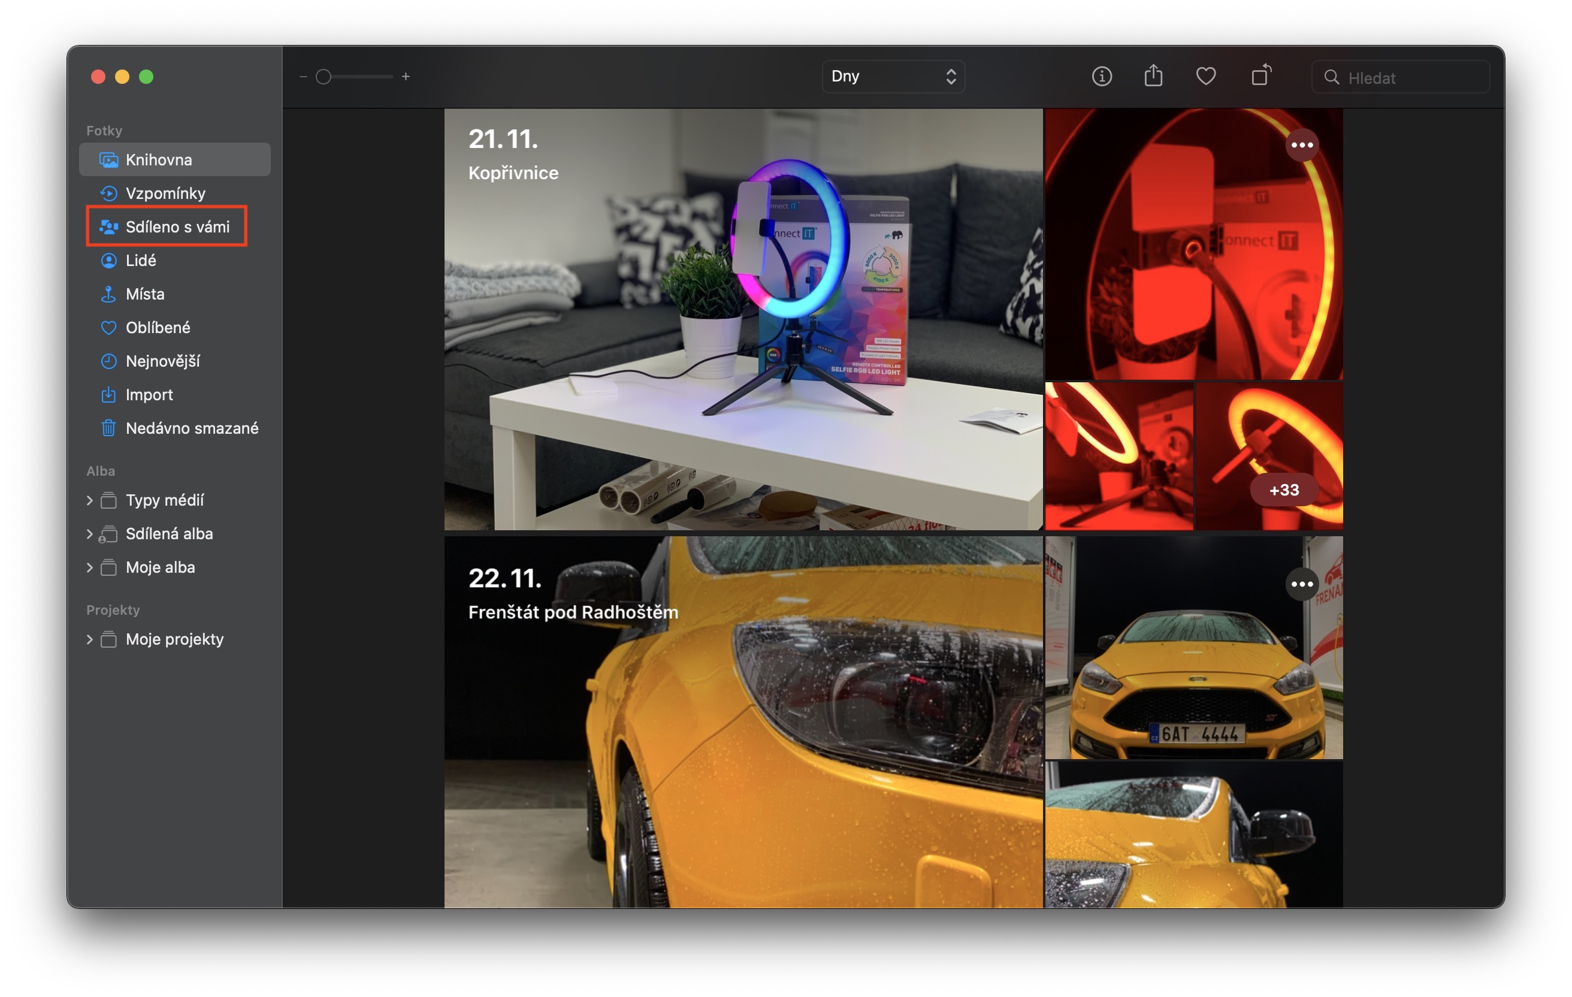
Task: Open the Share toolbar button
Action: coord(1154,75)
